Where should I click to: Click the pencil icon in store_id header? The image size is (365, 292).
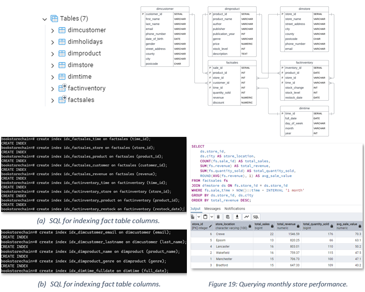click(211, 226)
